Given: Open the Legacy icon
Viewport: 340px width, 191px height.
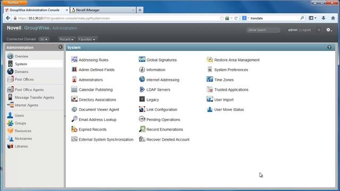Looking at the screenshot, I should click(142, 99).
